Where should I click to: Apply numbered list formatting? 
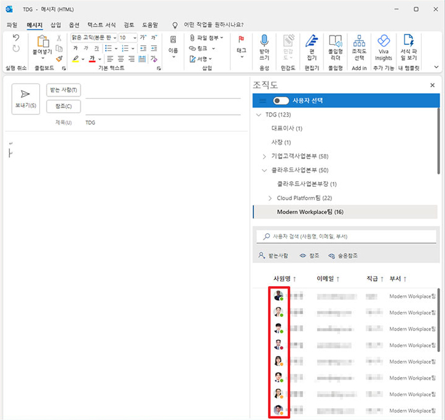coord(125,49)
